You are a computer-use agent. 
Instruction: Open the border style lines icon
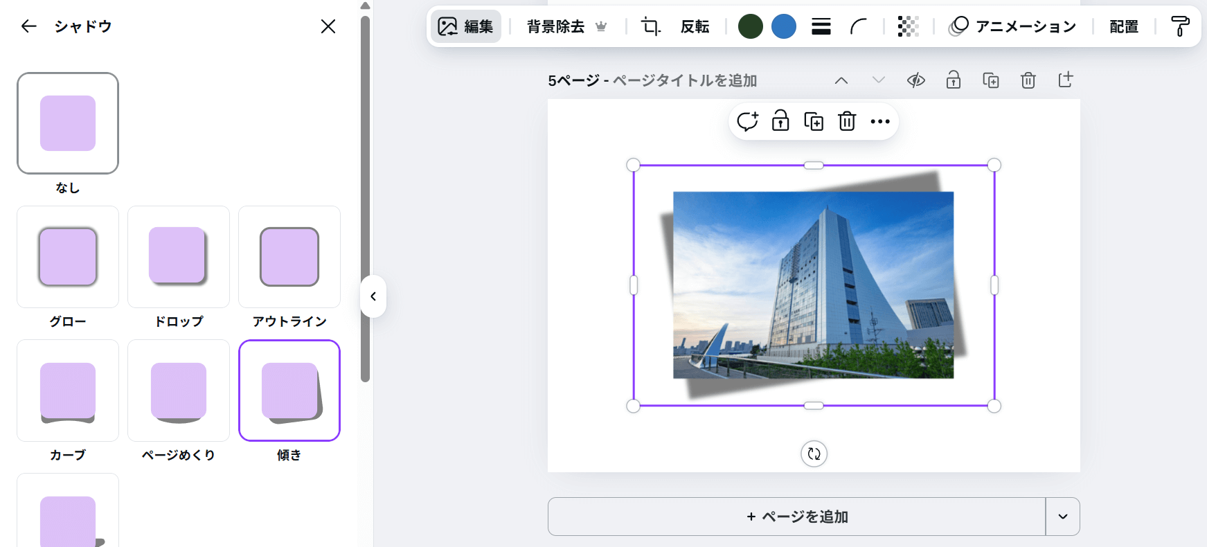(x=821, y=26)
